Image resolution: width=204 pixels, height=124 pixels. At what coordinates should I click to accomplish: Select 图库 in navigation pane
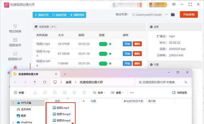tap(21, 116)
